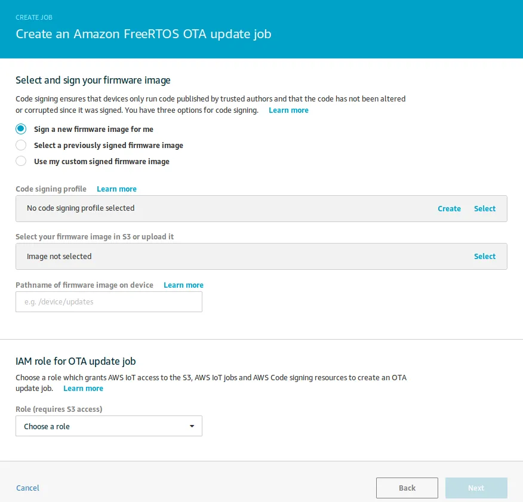Click Select in the code signing profile row

[x=485, y=209]
